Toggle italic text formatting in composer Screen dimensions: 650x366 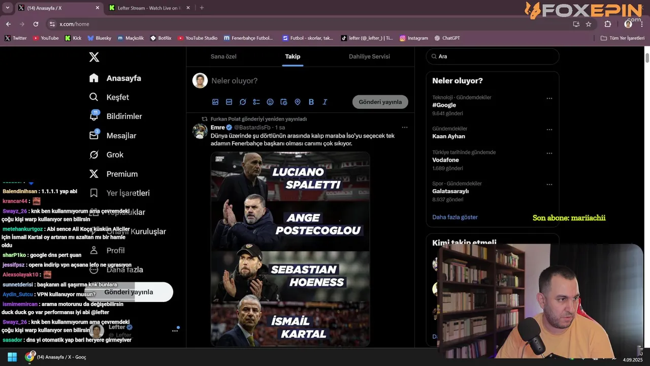[325, 102]
